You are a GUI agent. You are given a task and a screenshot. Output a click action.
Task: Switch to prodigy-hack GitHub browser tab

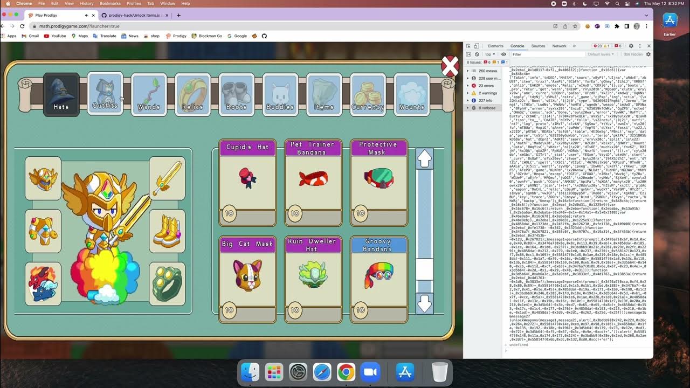coord(135,15)
